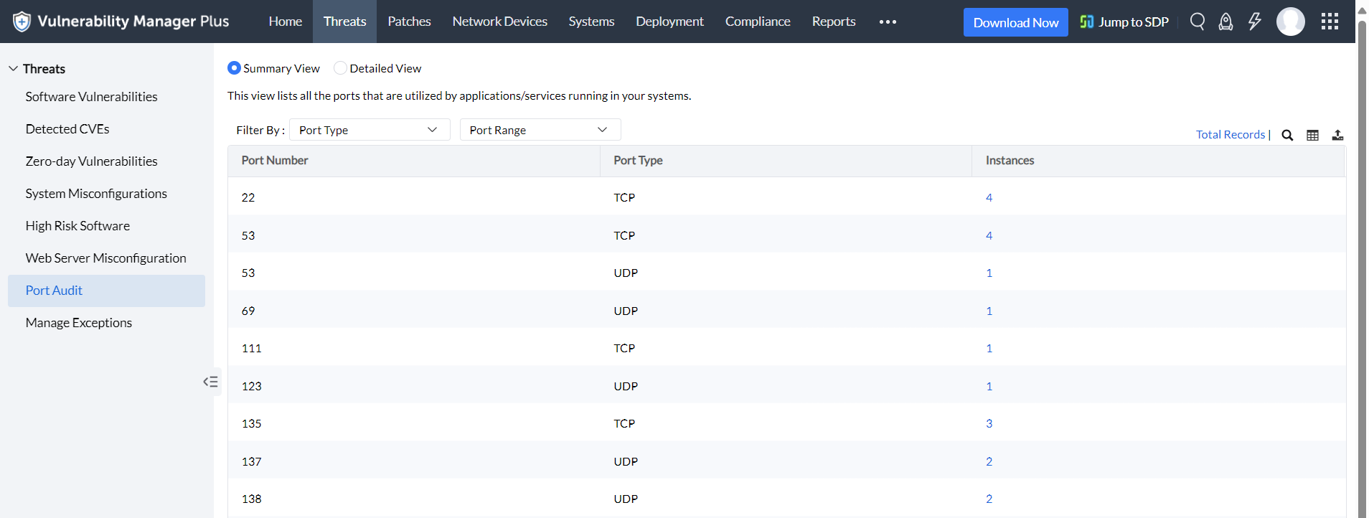Open Zero-day Vulnerabilities in the sidebar
The height and width of the screenshot is (518, 1369).
[x=91, y=161]
